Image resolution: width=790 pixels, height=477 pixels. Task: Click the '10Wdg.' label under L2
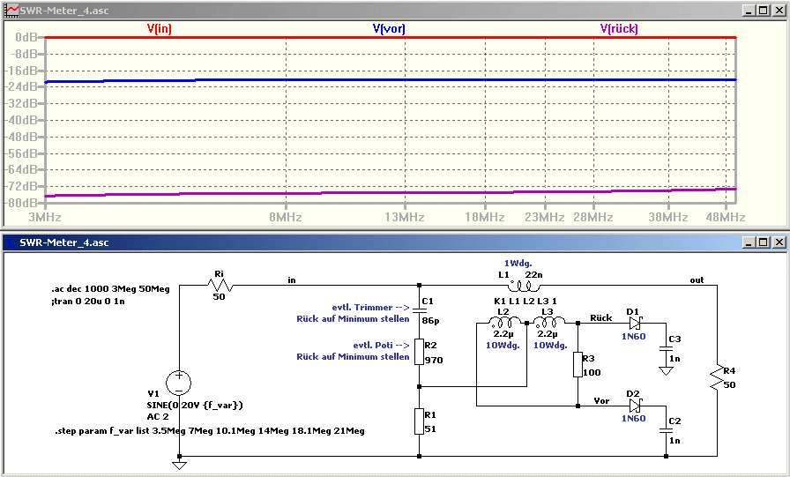pyautogui.click(x=503, y=345)
